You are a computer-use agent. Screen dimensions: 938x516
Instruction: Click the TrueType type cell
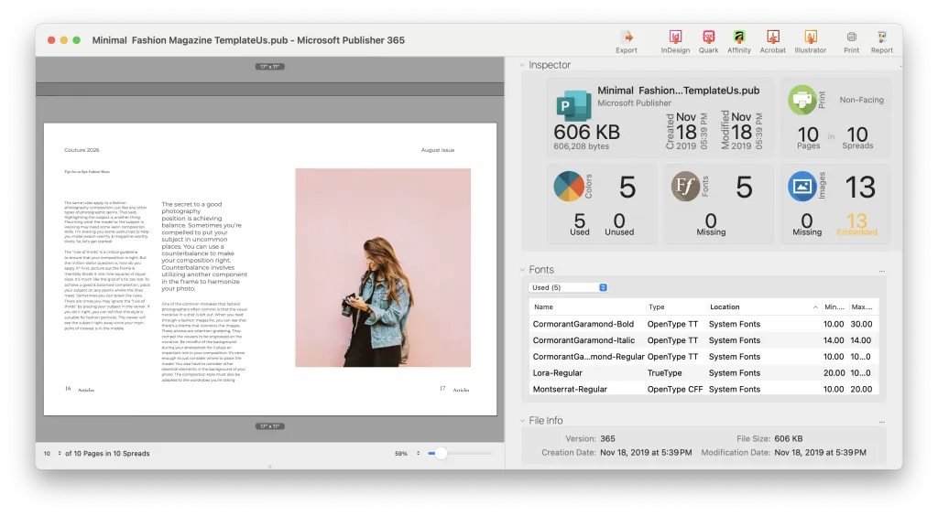pyautogui.click(x=665, y=372)
